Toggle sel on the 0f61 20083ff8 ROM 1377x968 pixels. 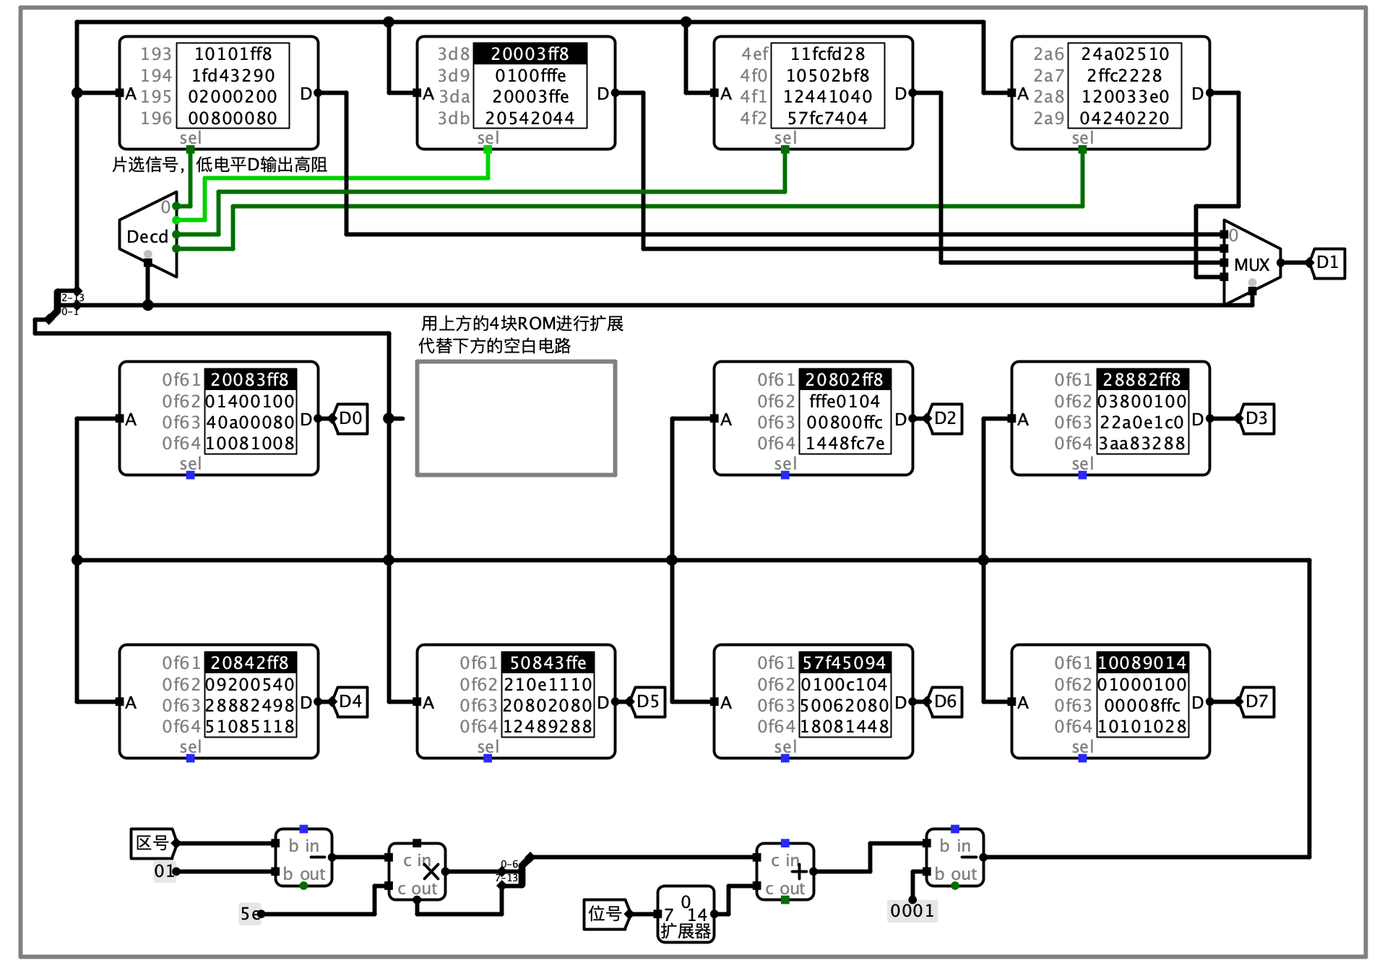click(189, 475)
